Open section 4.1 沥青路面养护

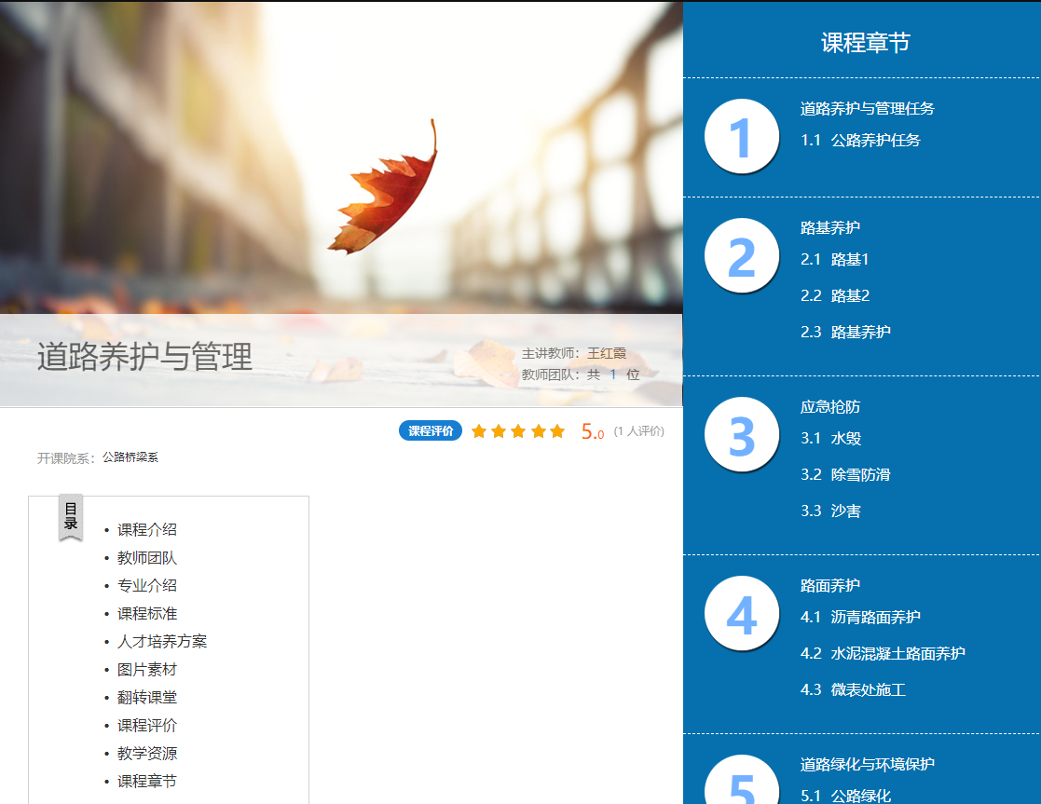(860, 617)
